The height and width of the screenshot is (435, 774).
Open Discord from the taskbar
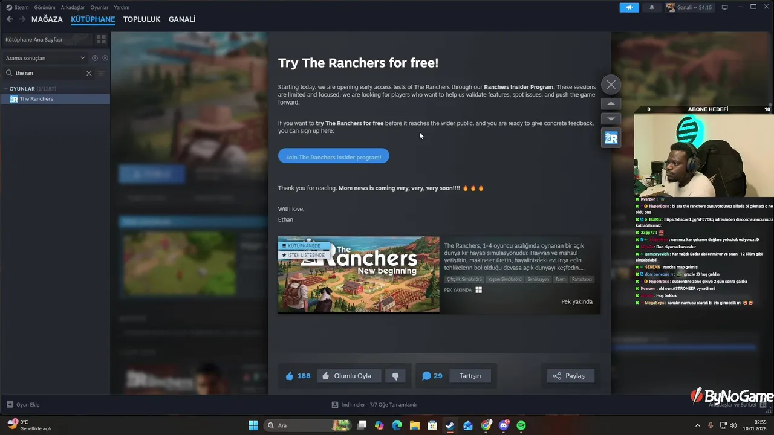click(x=504, y=425)
